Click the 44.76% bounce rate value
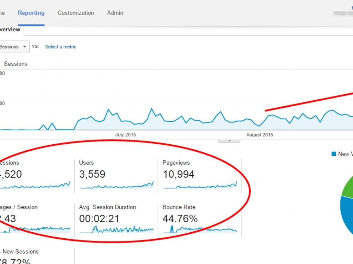Image resolution: width=353 pixels, height=264 pixels. tap(180, 219)
